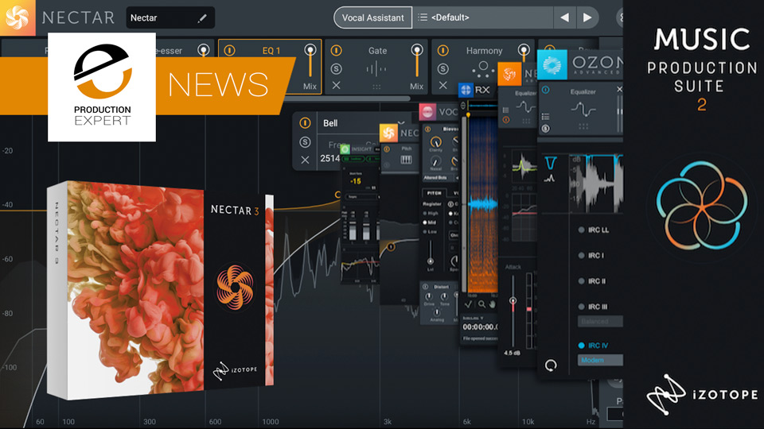Open the pink VocalSynth app icon
Image resolution: width=764 pixels, height=429 pixels.
[x=427, y=112]
